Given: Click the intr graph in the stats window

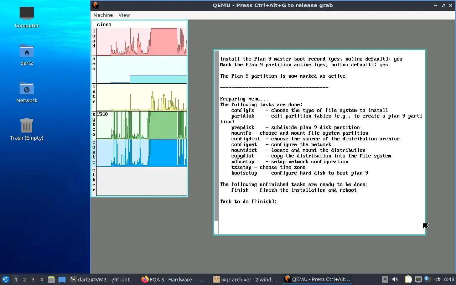Looking at the screenshot, I should click(141, 97).
